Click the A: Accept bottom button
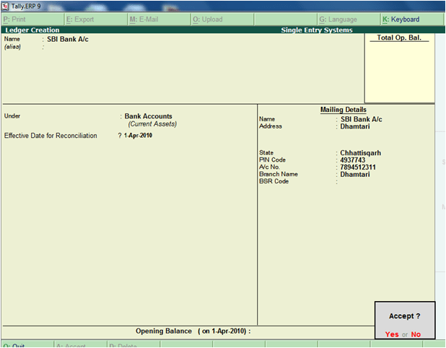Viewport: 446px width, 348px height. point(80,344)
